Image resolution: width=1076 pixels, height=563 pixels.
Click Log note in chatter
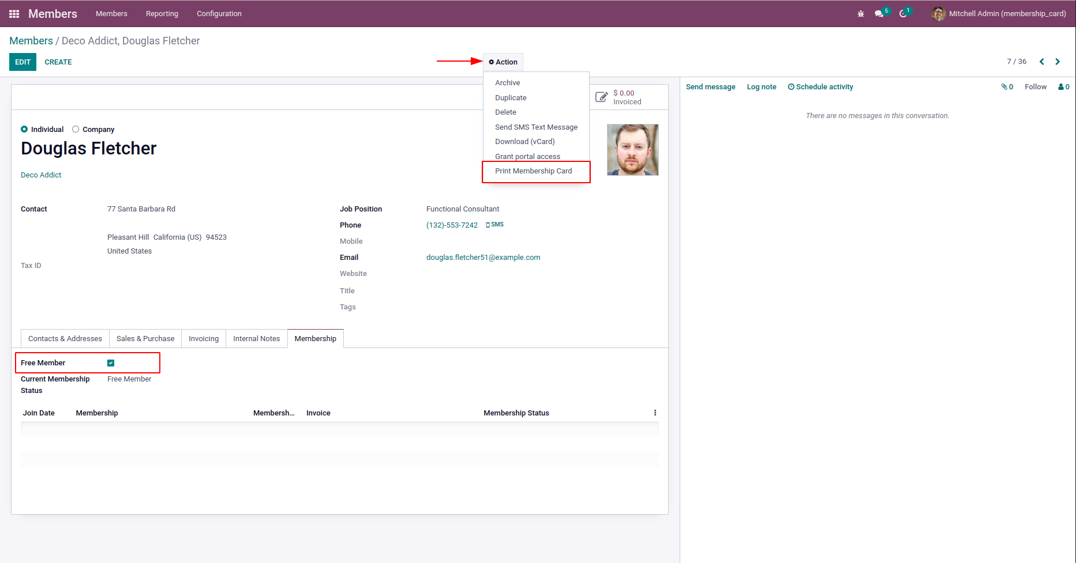[762, 87]
